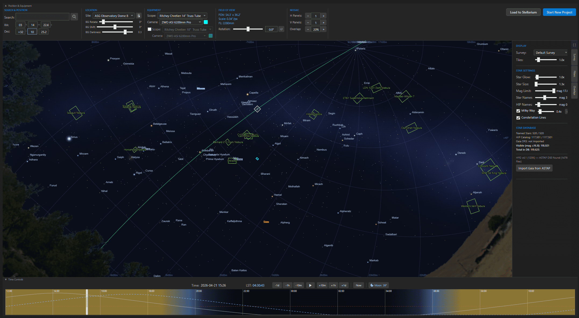Click the site location icon beside Site dropdown
Viewport: 579px width, 318px height.
[x=139, y=16]
